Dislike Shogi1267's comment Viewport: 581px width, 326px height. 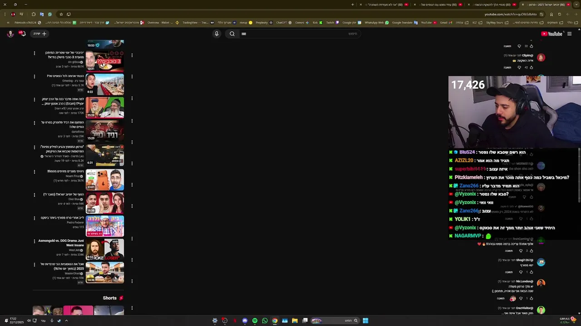(521, 272)
